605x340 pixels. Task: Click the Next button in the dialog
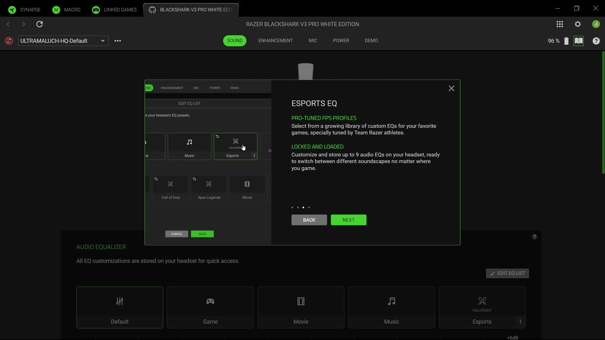[349, 220]
